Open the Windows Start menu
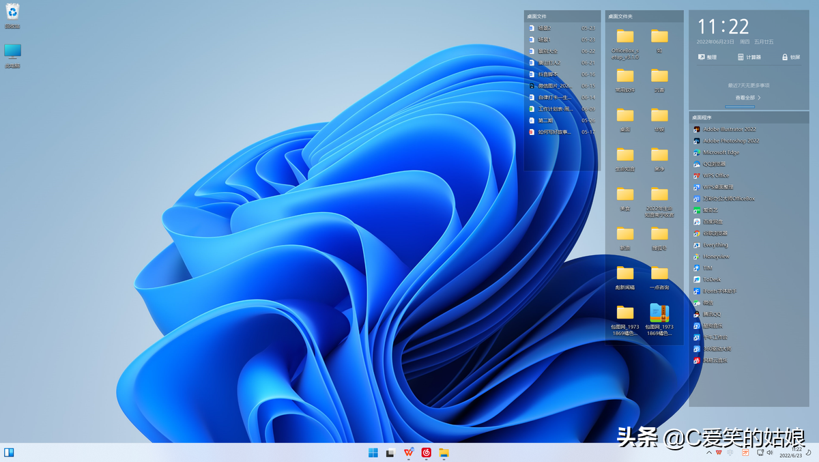 point(373,452)
